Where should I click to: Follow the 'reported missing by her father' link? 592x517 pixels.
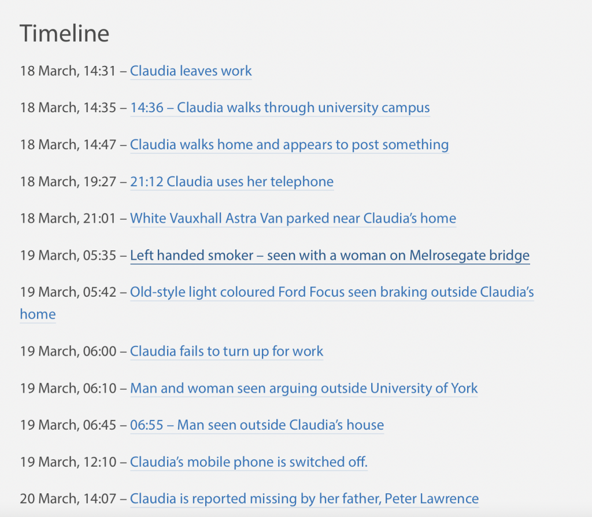click(x=304, y=499)
